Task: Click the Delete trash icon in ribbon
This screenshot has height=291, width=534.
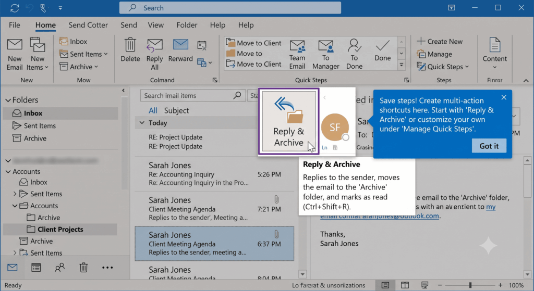Action: [x=130, y=45]
